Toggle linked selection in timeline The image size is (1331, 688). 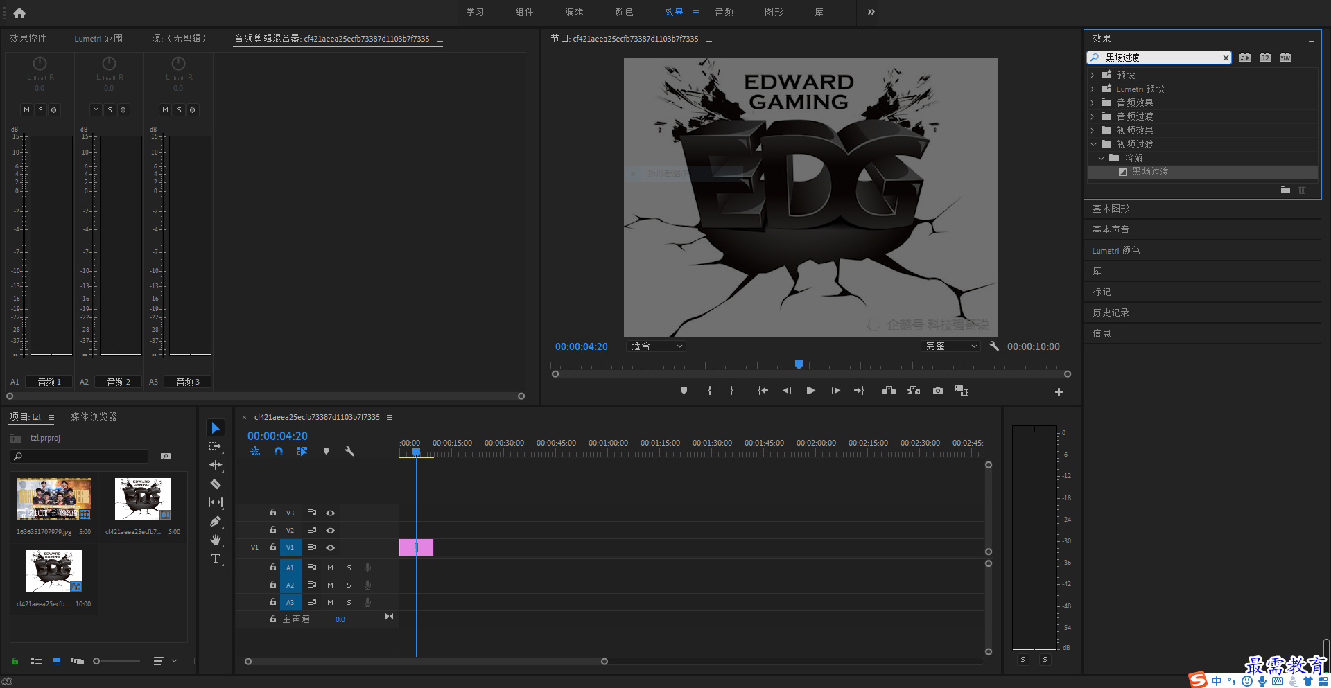(302, 451)
